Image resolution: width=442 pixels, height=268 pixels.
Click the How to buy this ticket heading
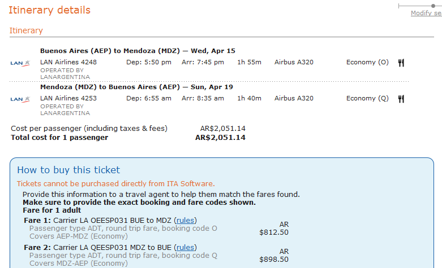click(68, 170)
